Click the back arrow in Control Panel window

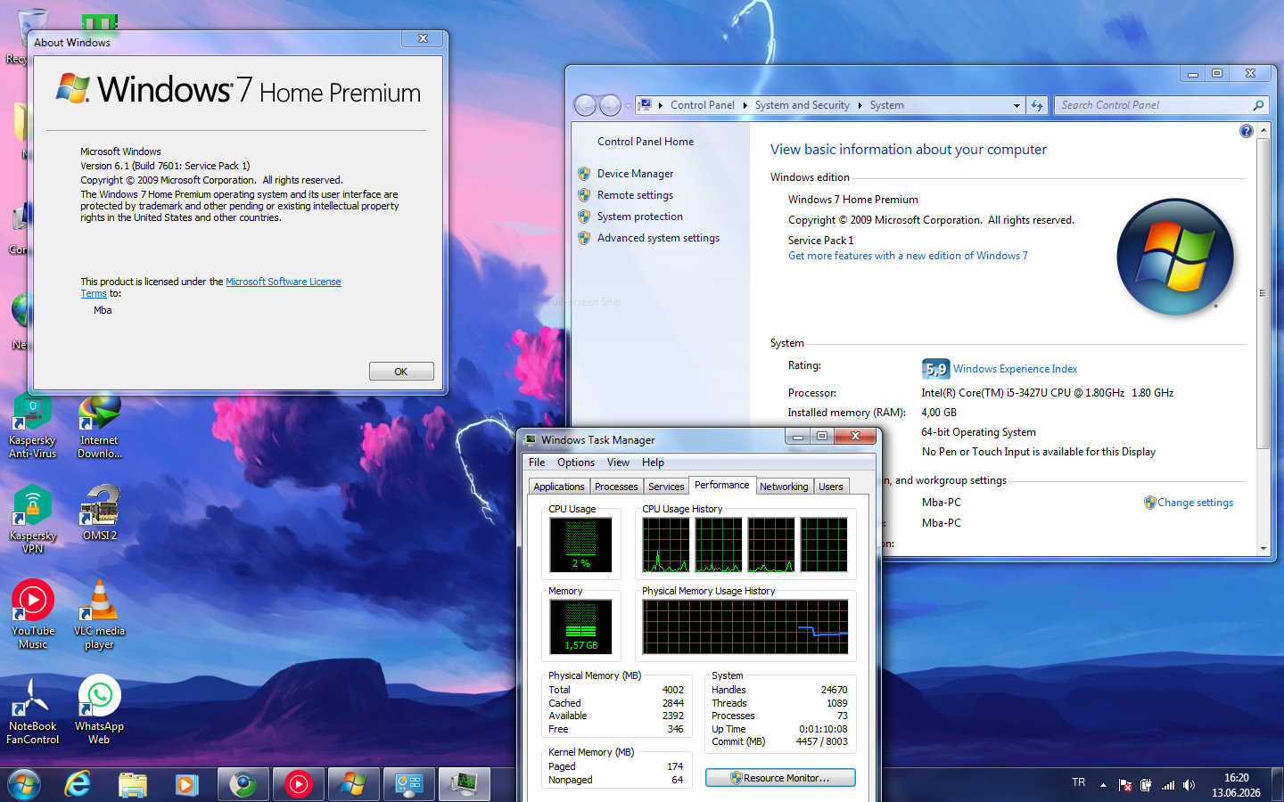pyautogui.click(x=585, y=105)
